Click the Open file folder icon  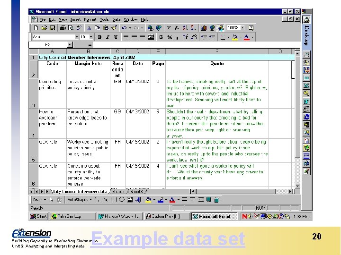coord(44,28)
